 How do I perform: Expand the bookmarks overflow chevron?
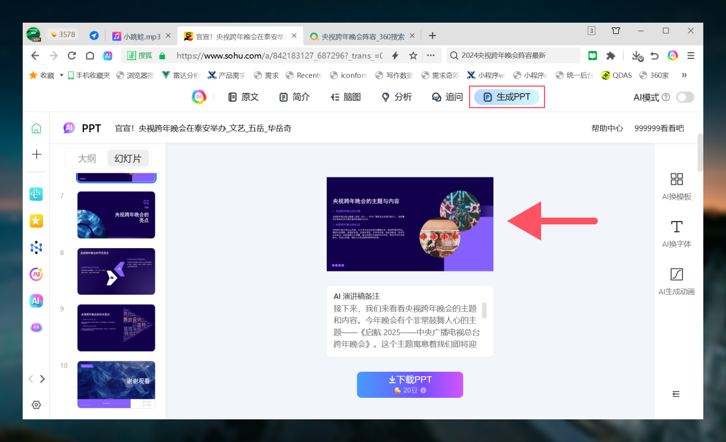[x=684, y=75]
